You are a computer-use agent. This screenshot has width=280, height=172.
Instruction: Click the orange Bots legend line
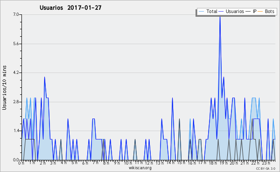[260, 11]
